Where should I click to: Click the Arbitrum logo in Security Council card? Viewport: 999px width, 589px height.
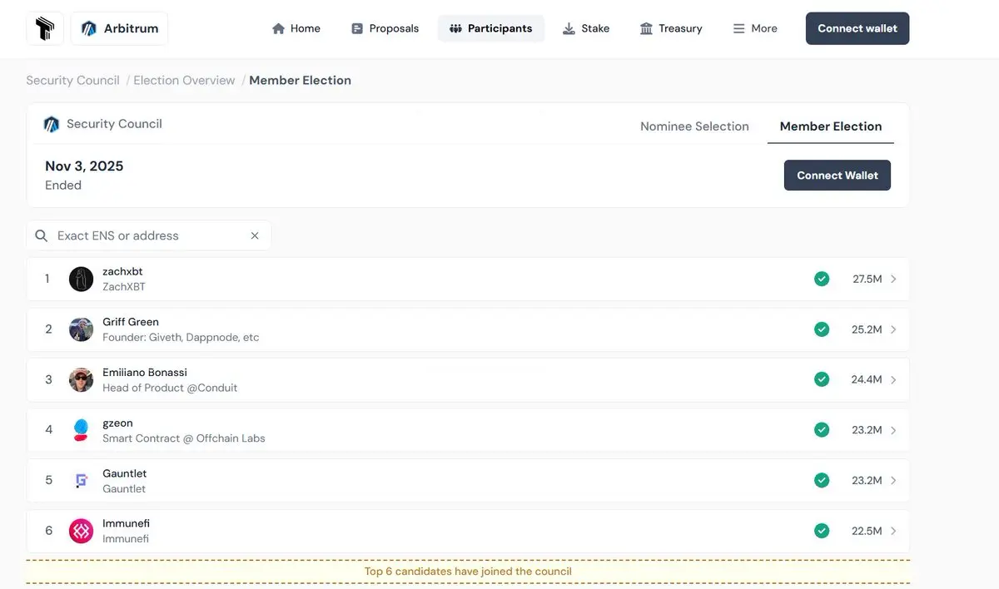pos(52,125)
